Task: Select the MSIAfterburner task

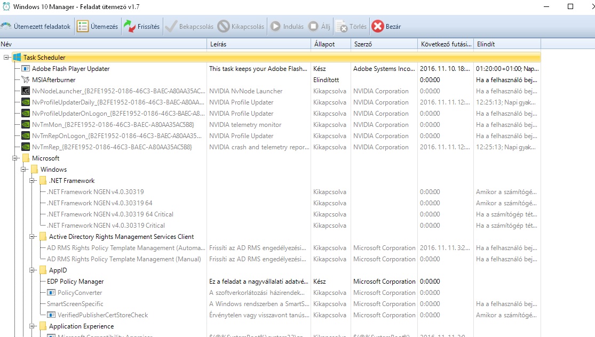Action: (53, 80)
